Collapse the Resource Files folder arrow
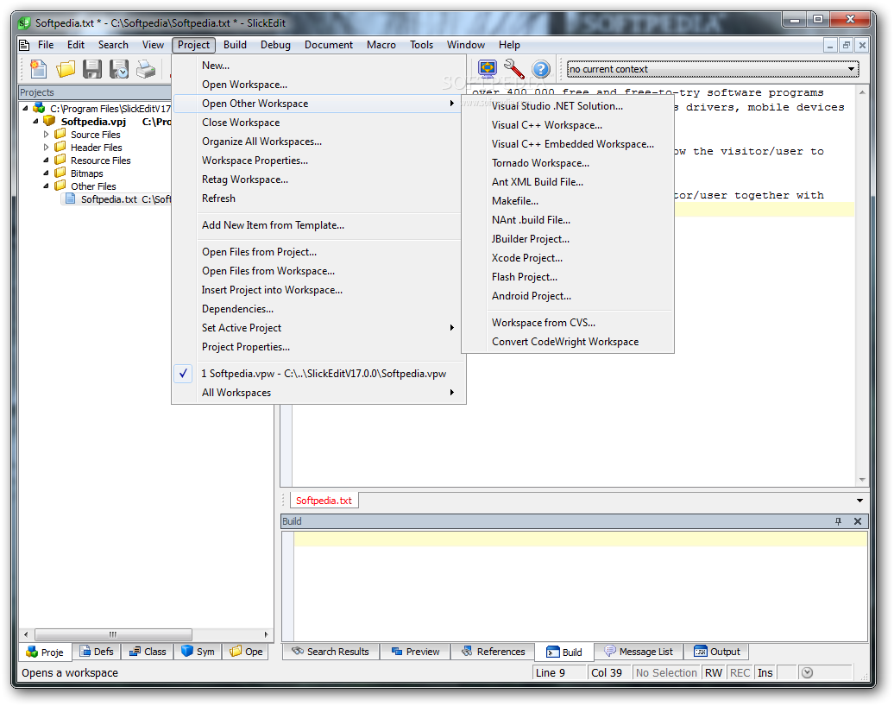This screenshot has width=894, height=706. click(x=47, y=161)
